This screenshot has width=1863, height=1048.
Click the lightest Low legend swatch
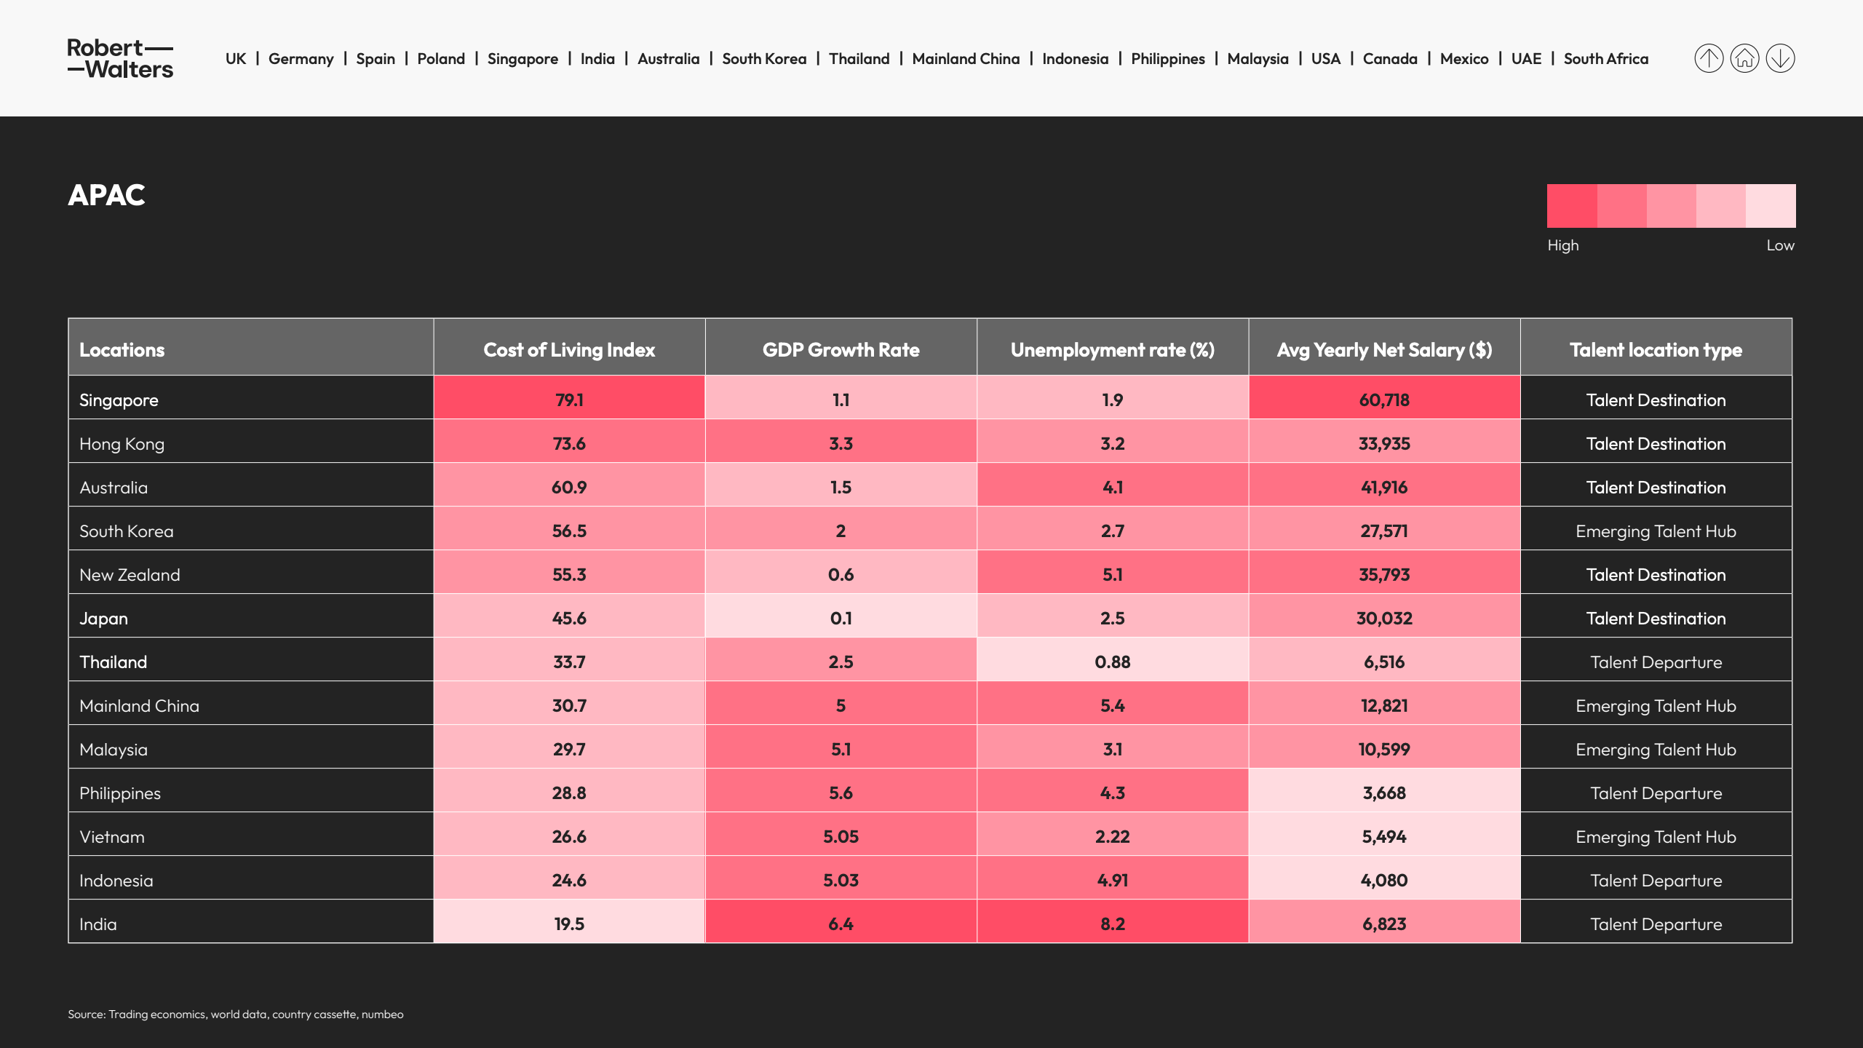pyautogui.click(x=1771, y=206)
